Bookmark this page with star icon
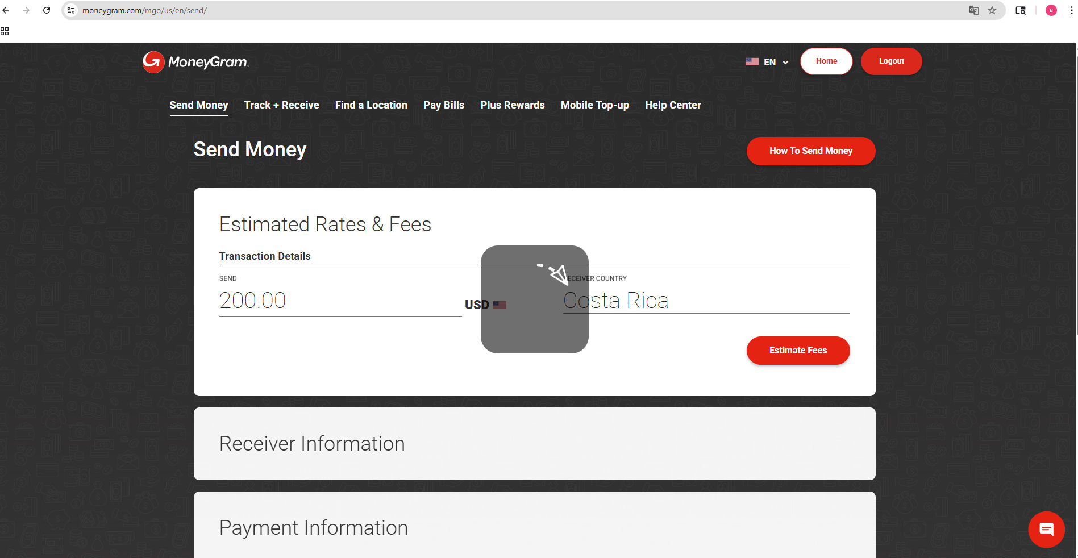Viewport: 1078px width, 558px height. point(992,10)
